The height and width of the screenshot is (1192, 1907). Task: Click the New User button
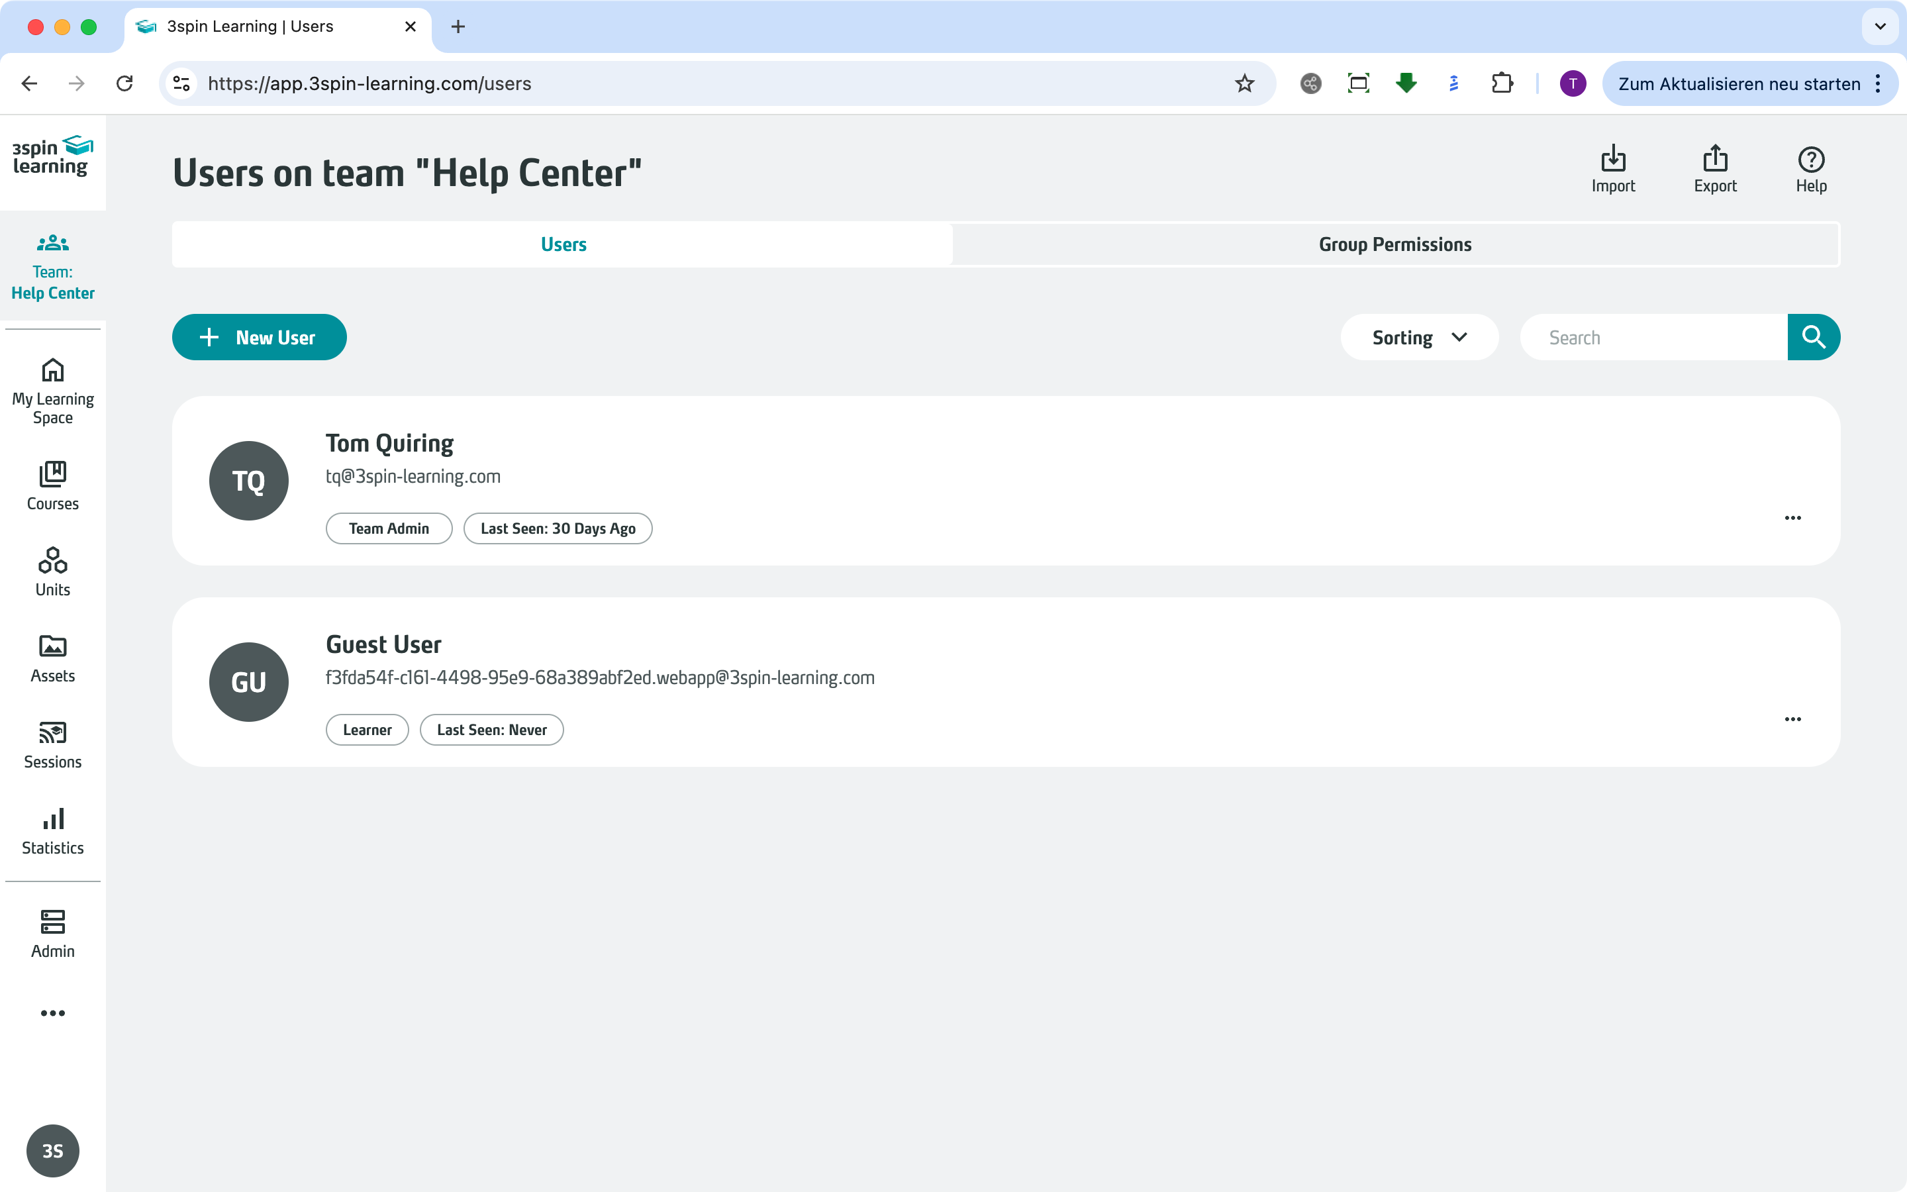click(260, 338)
